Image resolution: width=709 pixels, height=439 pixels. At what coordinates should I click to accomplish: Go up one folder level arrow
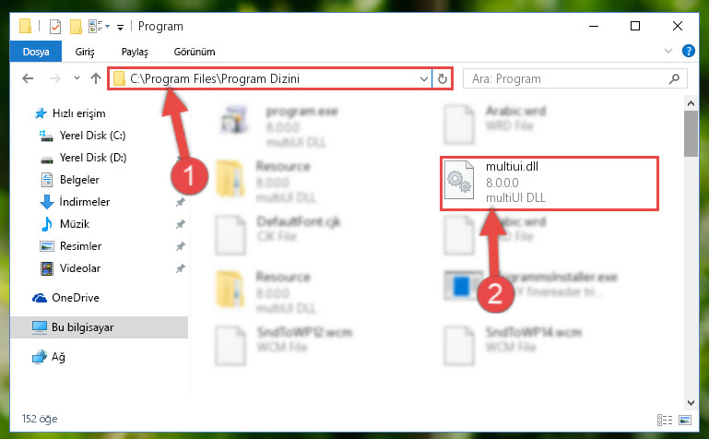95,78
